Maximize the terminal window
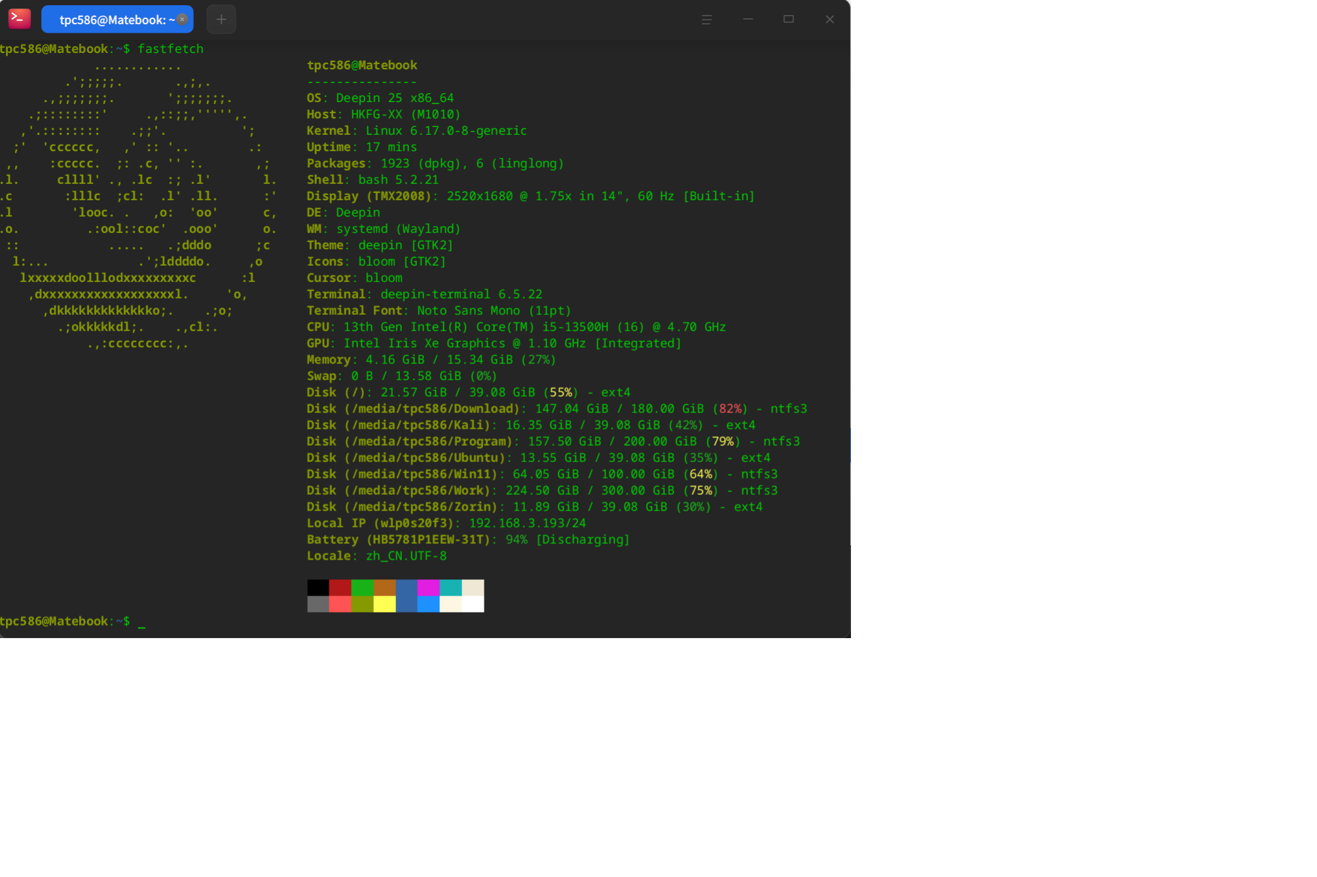Screen dimensions: 1317x877 [x=789, y=20]
